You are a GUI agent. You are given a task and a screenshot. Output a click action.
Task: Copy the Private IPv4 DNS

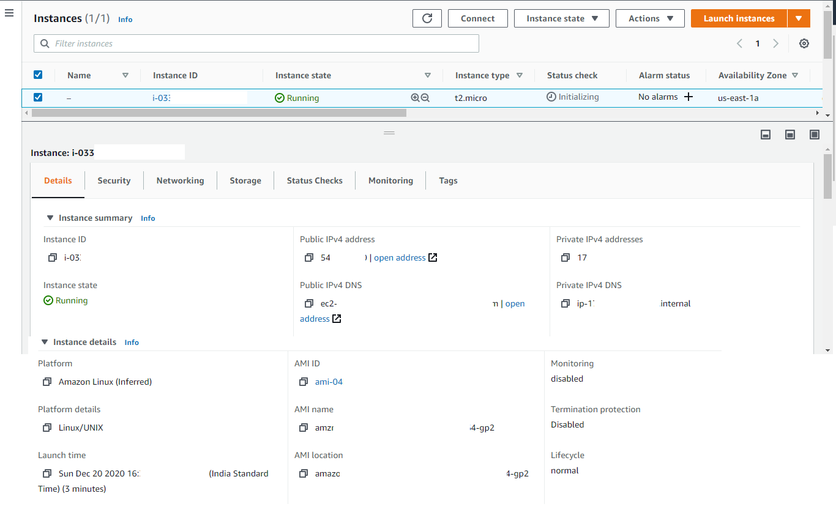(565, 303)
